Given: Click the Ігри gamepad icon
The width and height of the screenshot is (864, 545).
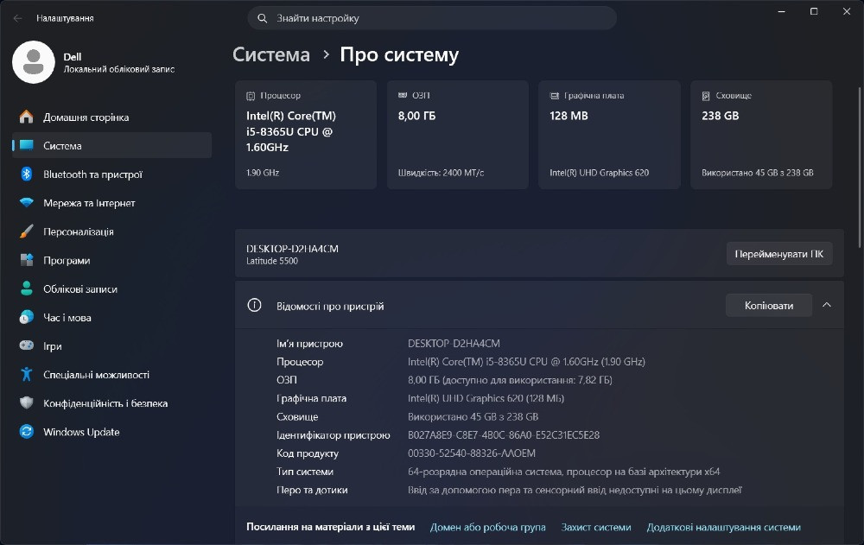Looking at the screenshot, I should 27,345.
